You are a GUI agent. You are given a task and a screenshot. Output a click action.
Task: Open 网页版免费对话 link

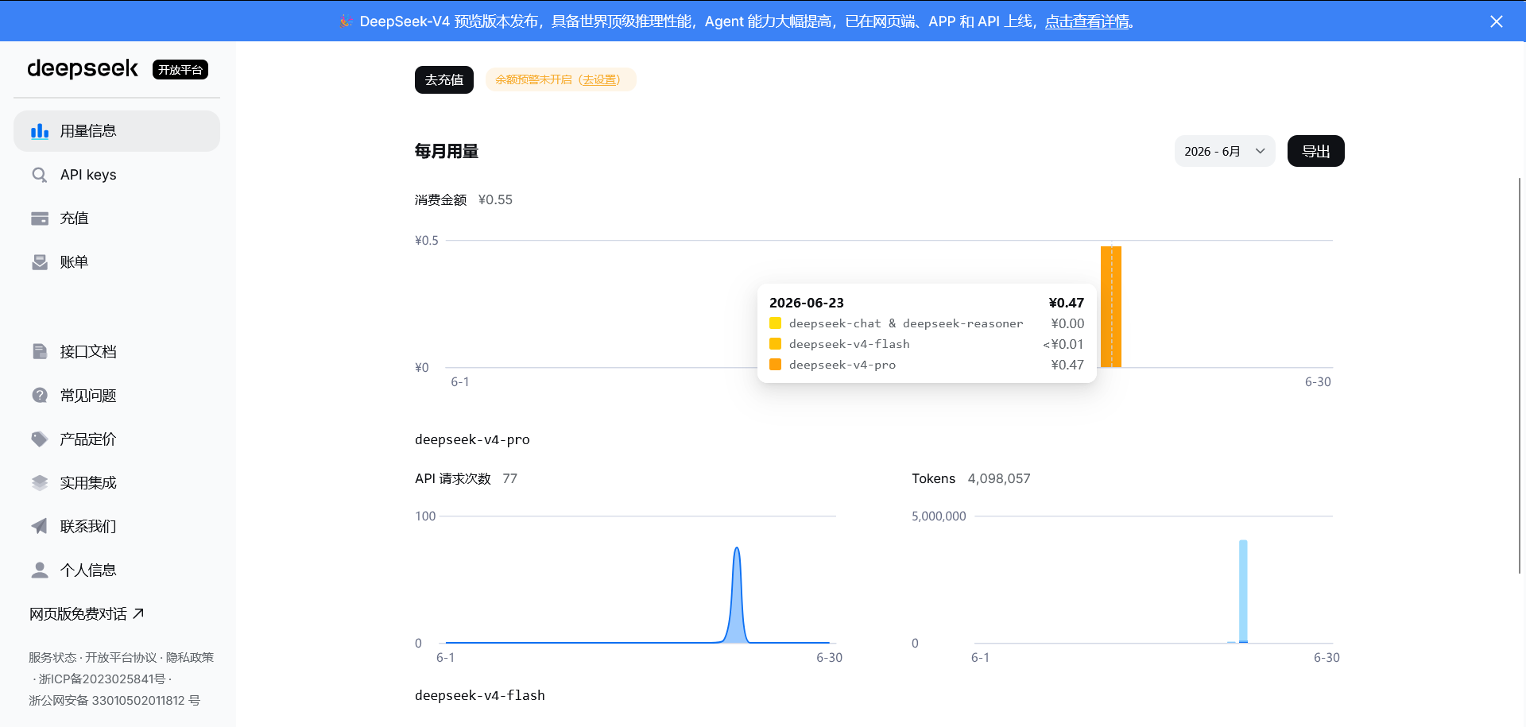click(87, 613)
